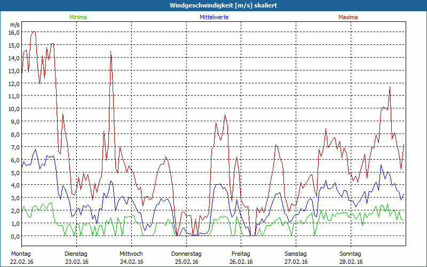Click the Montag day label
Viewport: 427px width, 267px height.
21,254
